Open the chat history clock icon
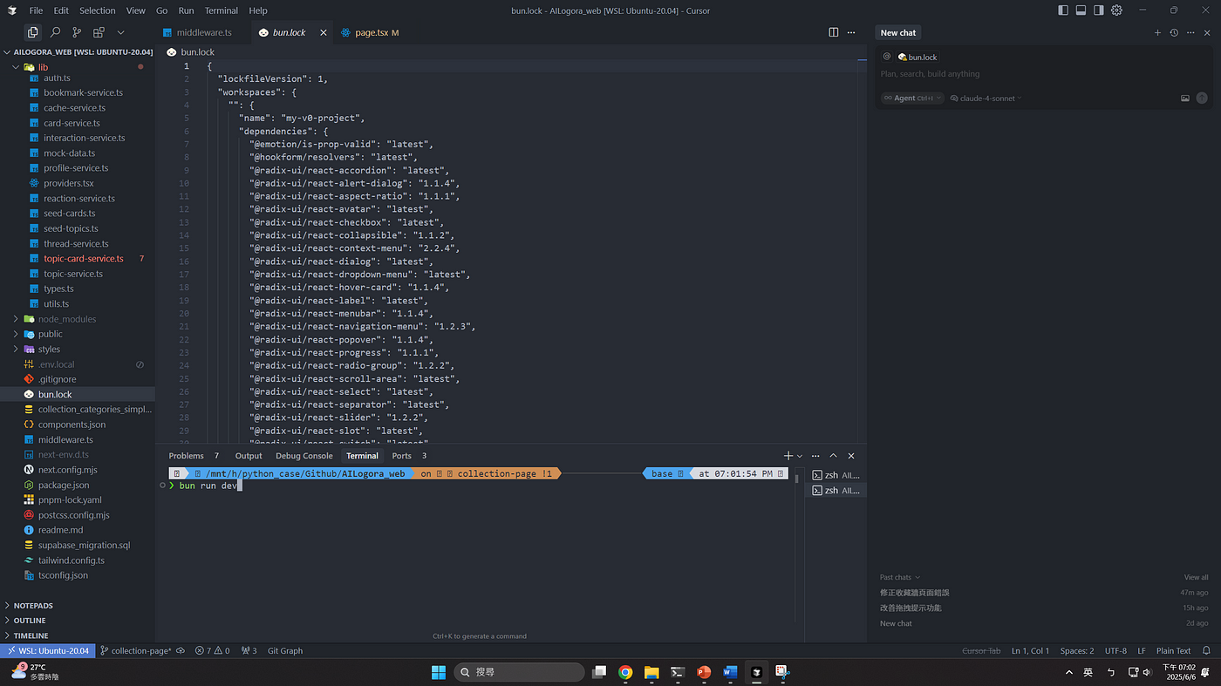The height and width of the screenshot is (686, 1221). coord(1174,32)
